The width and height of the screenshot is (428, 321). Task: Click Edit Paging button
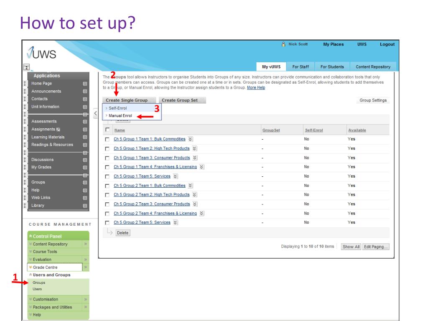pyautogui.click(x=376, y=247)
